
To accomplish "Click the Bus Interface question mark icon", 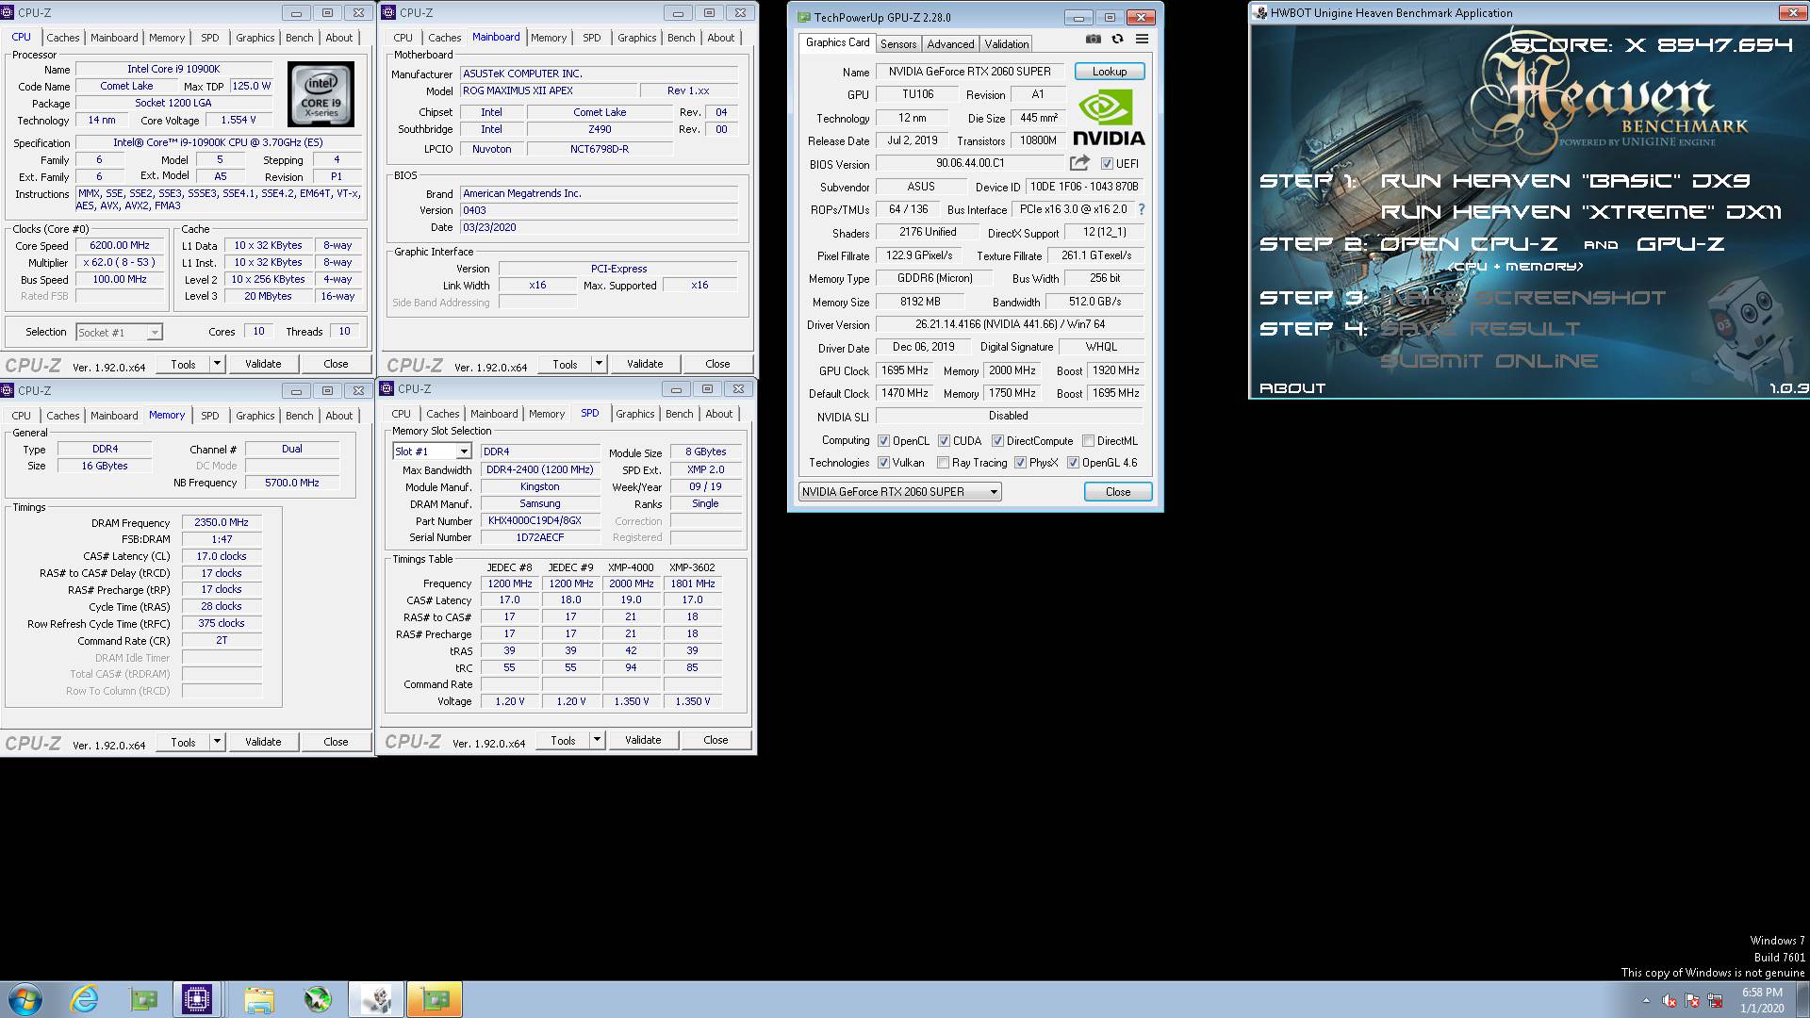I will (1142, 209).
